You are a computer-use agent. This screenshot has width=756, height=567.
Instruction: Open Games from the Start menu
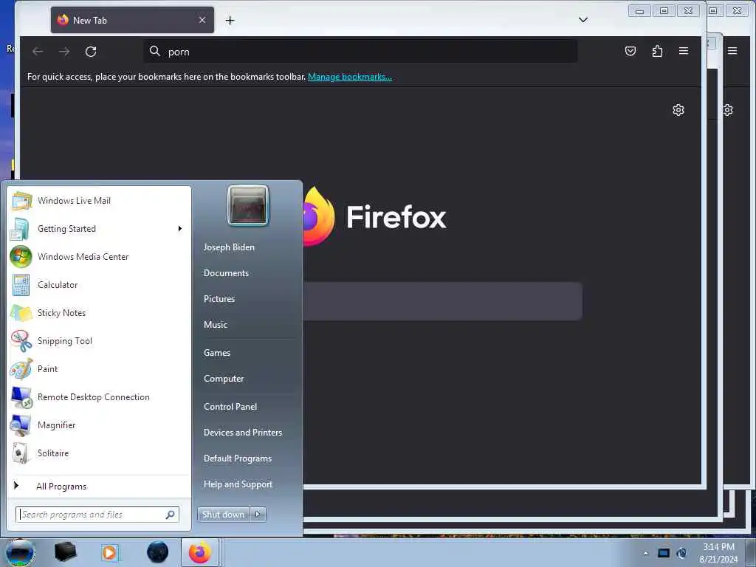point(217,352)
